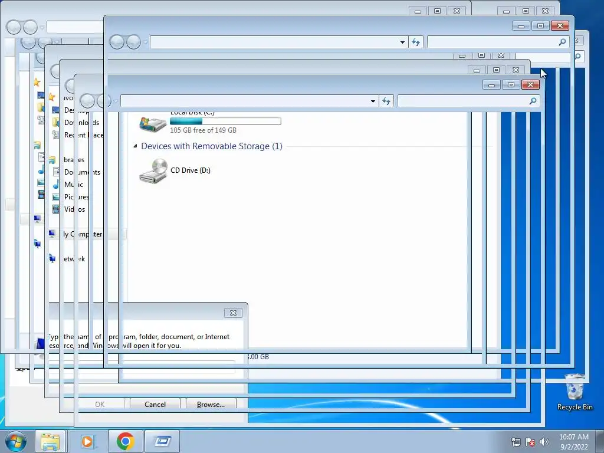Viewport: 604px width, 453px height.
Task: Click search magnifier in lower Explorer window
Action: (533, 101)
